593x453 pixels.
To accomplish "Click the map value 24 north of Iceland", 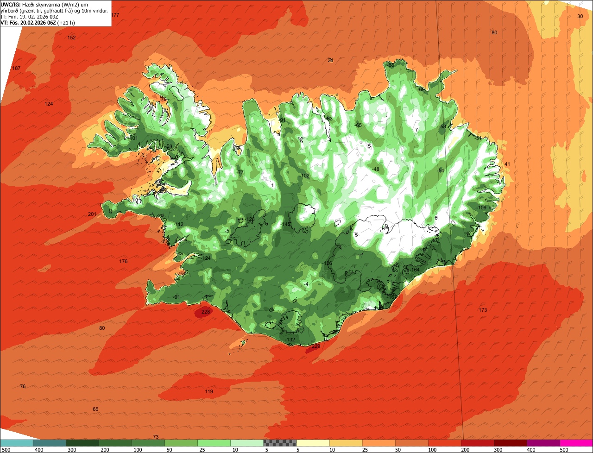I will coord(330,60).
